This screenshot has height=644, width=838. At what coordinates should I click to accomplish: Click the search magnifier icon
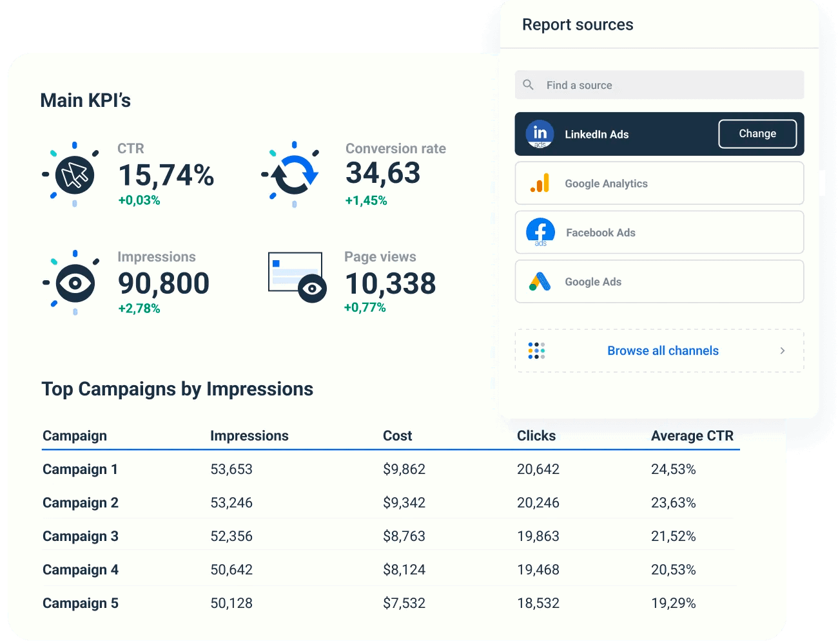[x=528, y=84]
